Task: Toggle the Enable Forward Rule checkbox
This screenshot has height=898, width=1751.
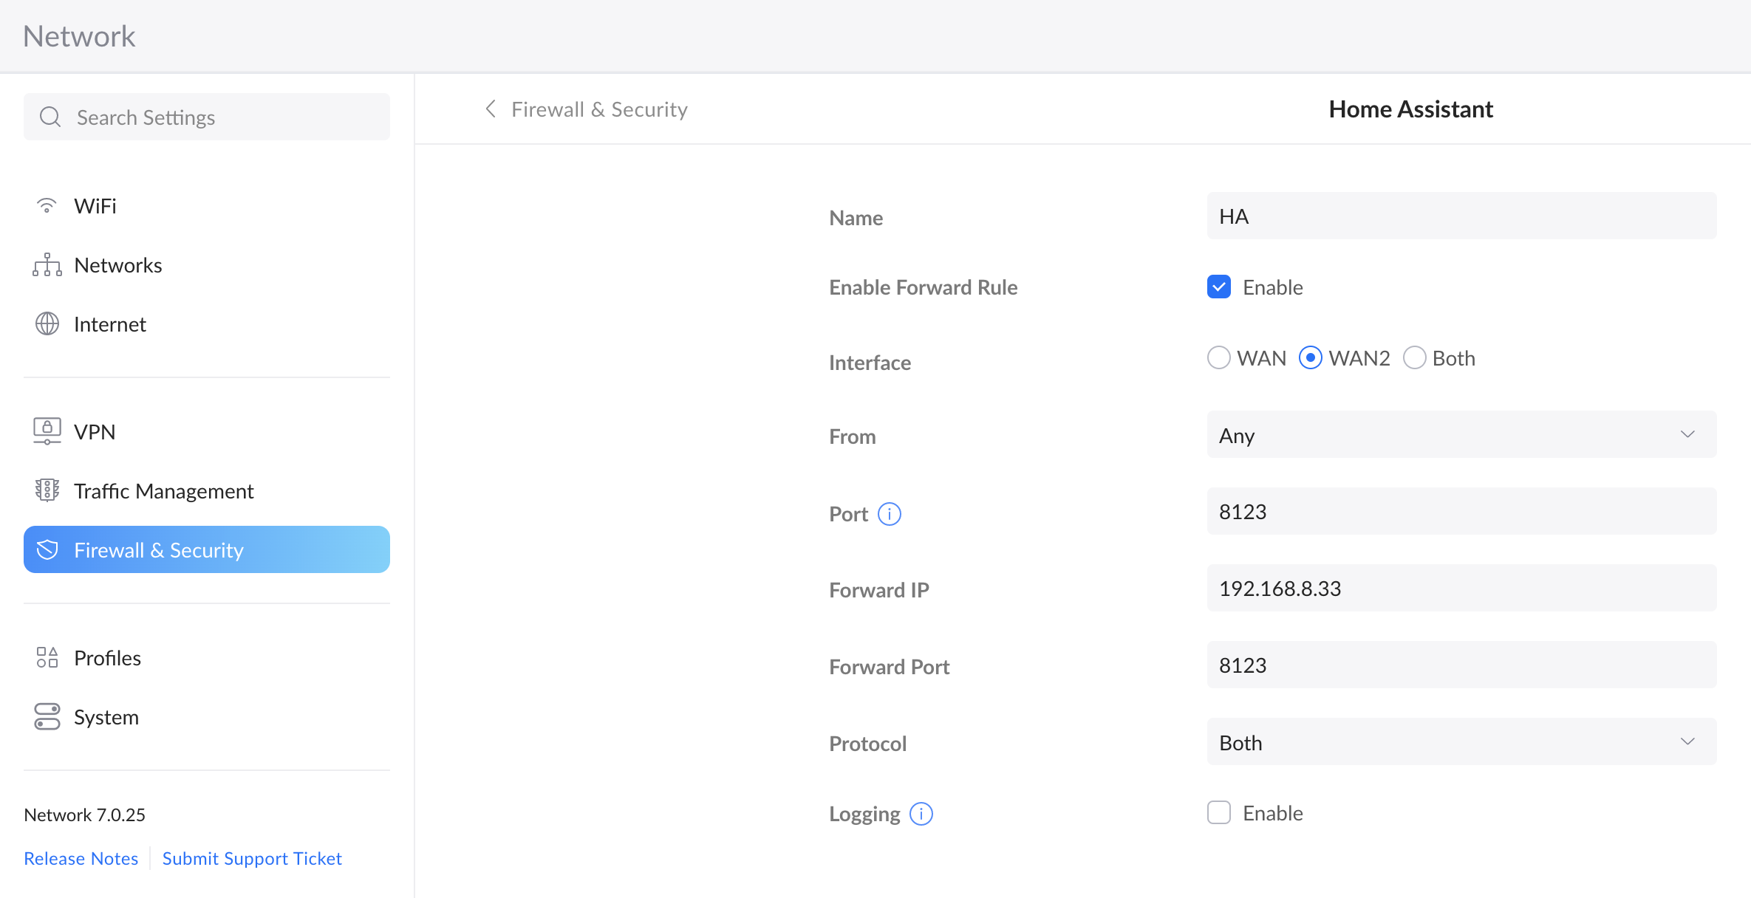Action: [x=1219, y=287]
